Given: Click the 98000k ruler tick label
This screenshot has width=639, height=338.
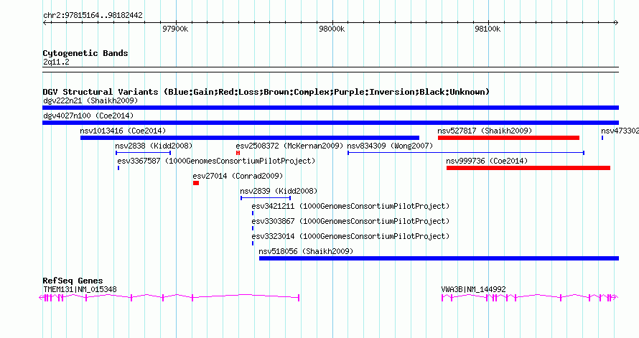Looking at the screenshot, I should [332, 29].
